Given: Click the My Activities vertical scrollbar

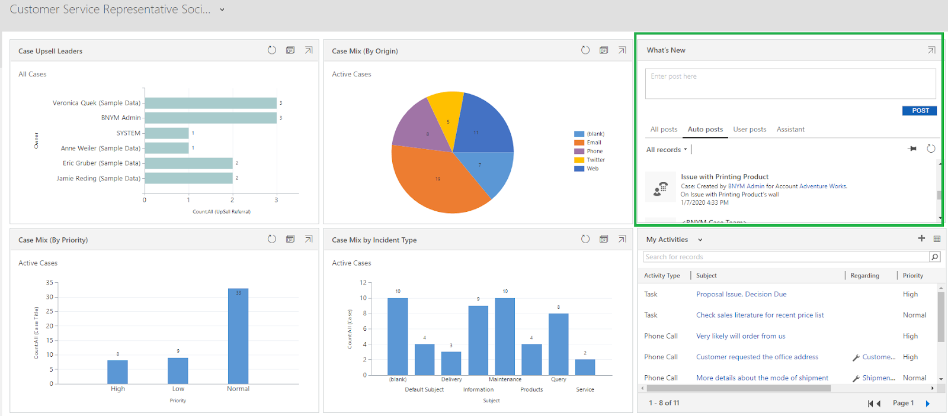Looking at the screenshot, I should point(940,317).
